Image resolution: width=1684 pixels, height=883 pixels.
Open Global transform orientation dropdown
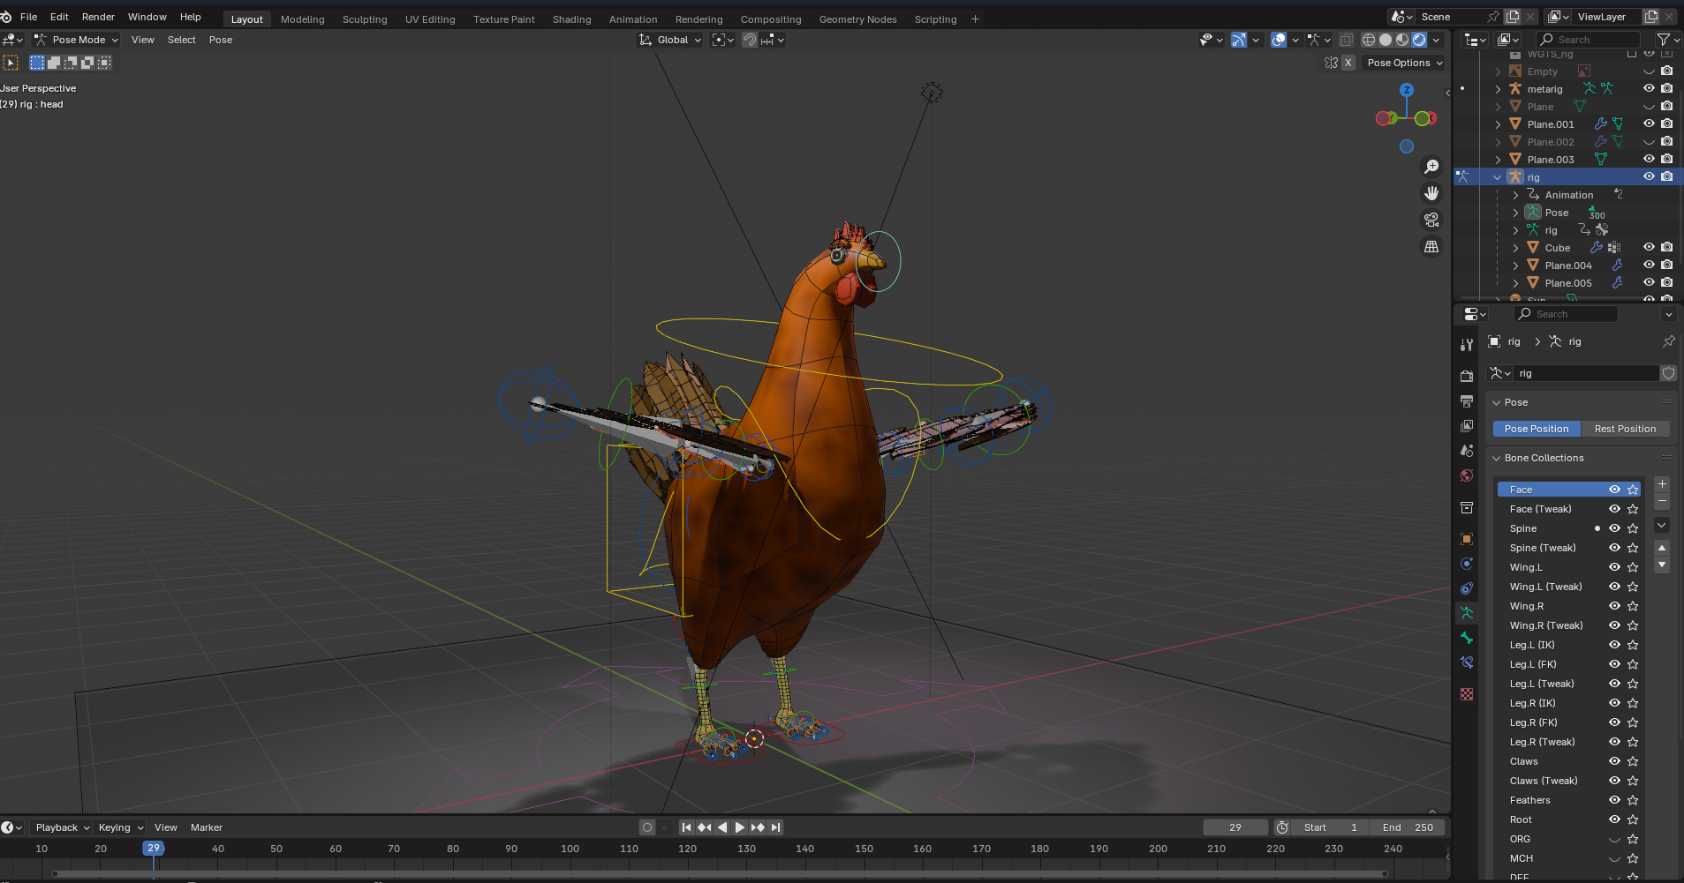coord(670,40)
